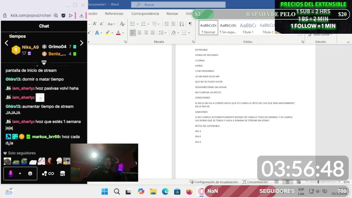Apply the Normal style
This screenshot has height=198, width=352.
tap(208, 28)
